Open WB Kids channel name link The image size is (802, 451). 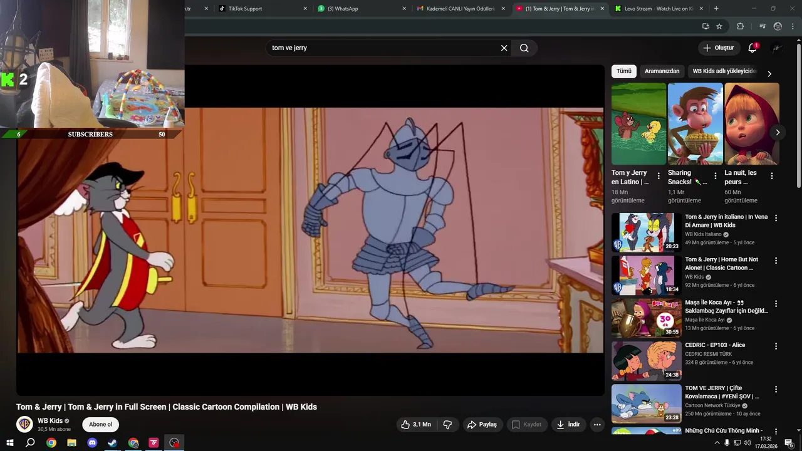coord(50,421)
